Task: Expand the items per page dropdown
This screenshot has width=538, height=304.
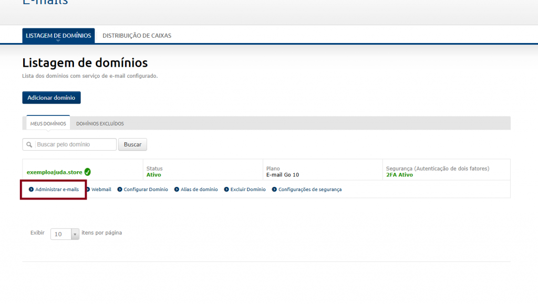Action: click(x=65, y=234)
